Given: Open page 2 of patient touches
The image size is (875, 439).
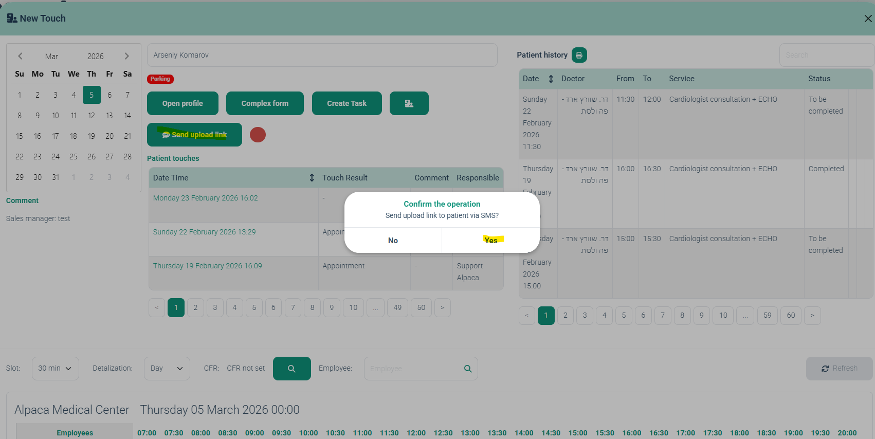Looking at the screenshot, I should point(195,307).
